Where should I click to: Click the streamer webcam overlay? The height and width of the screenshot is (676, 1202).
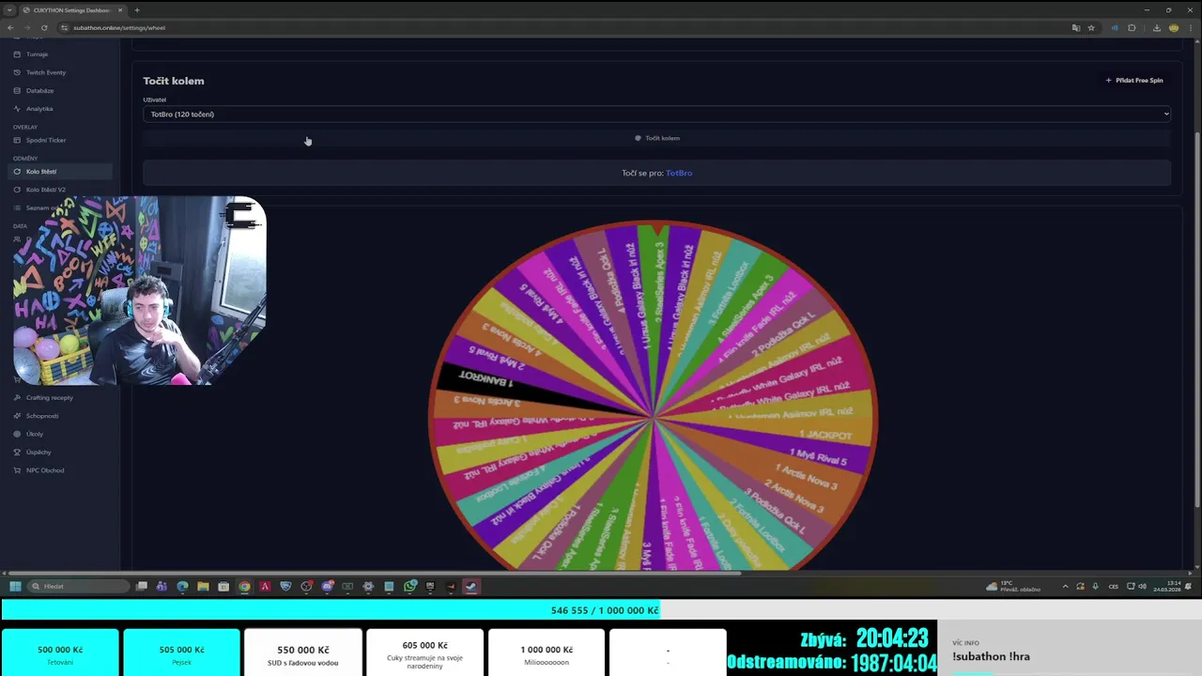[140, 290]
